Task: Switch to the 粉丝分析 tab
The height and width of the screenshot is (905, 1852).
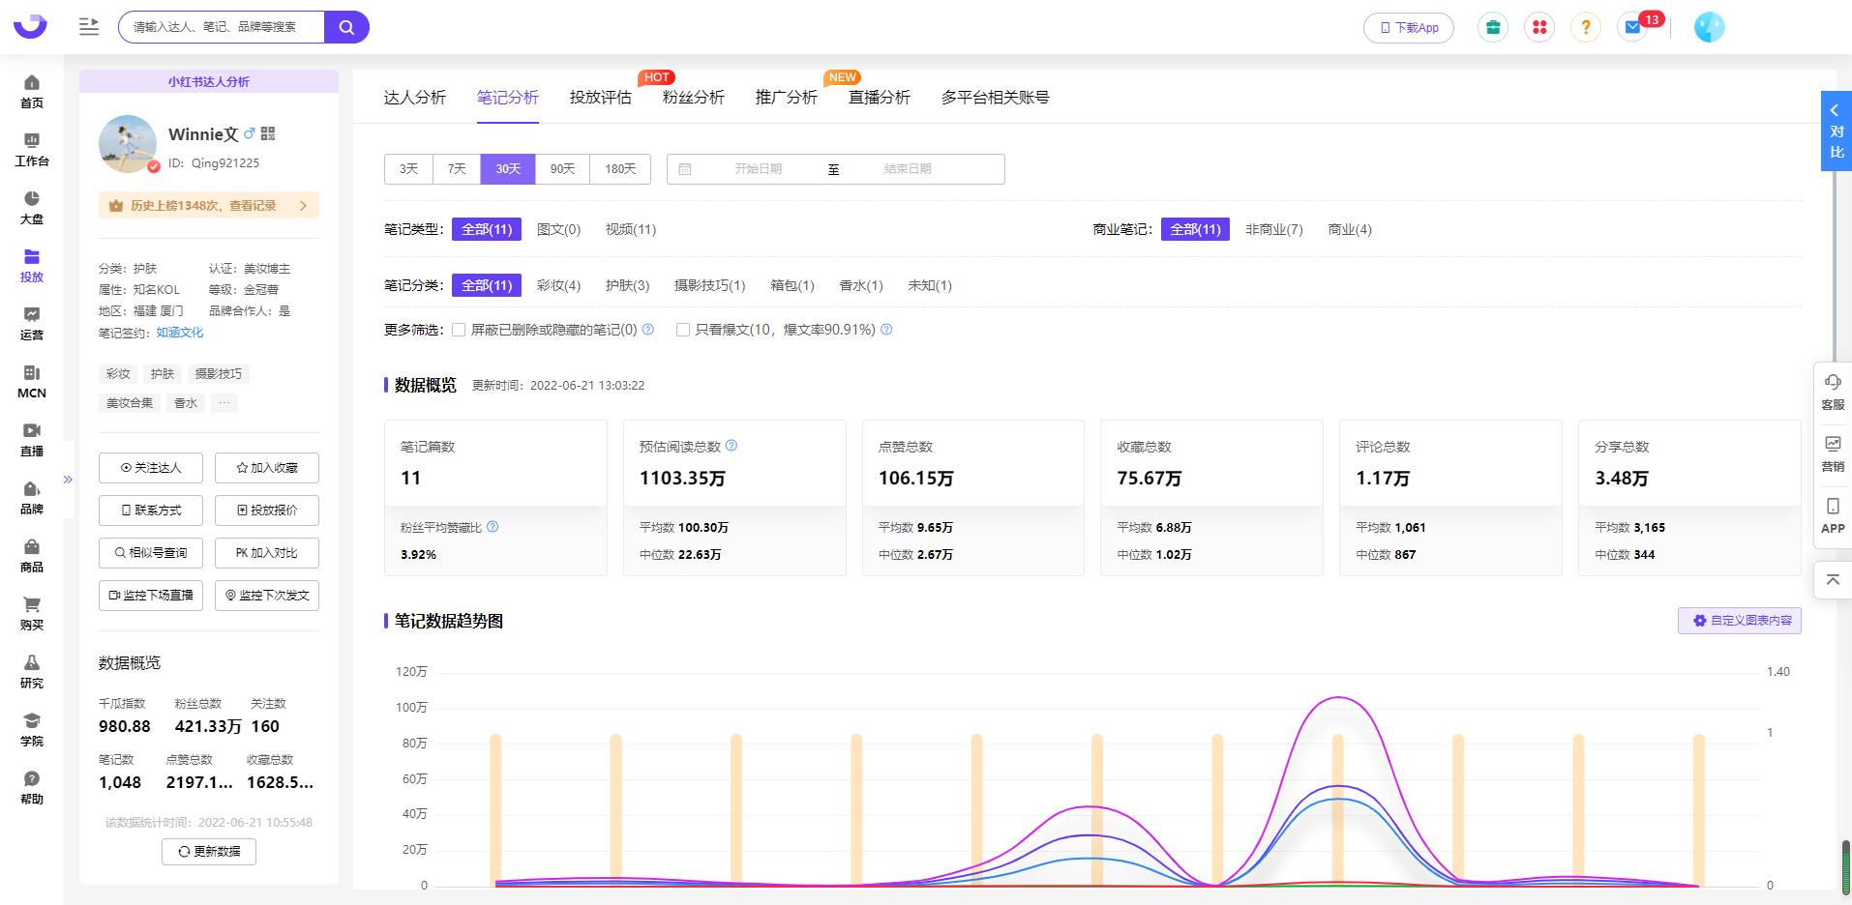Action: (x=693, y=97)
